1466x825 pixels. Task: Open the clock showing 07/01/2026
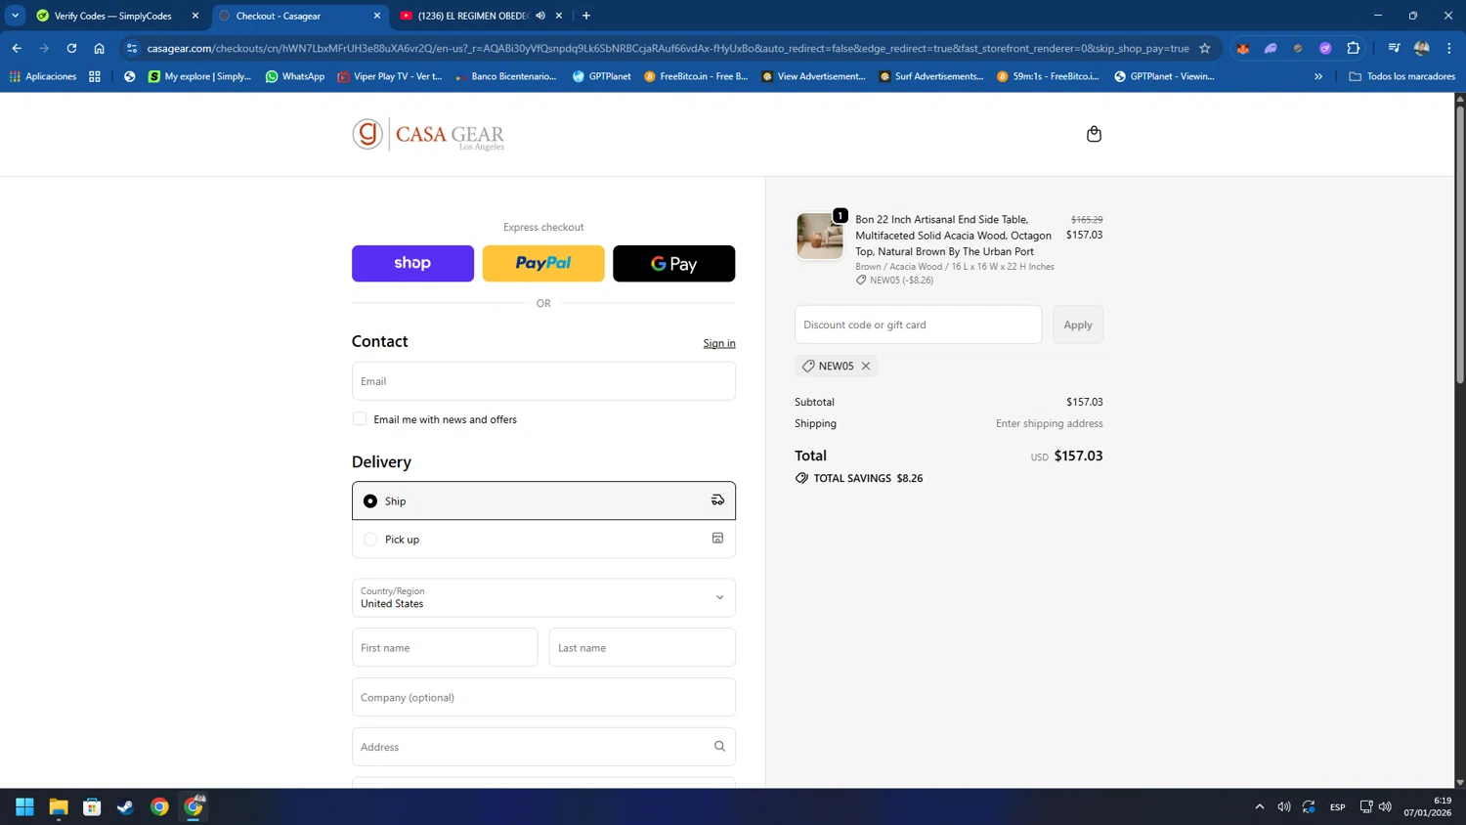click(x=1428, y=806)
